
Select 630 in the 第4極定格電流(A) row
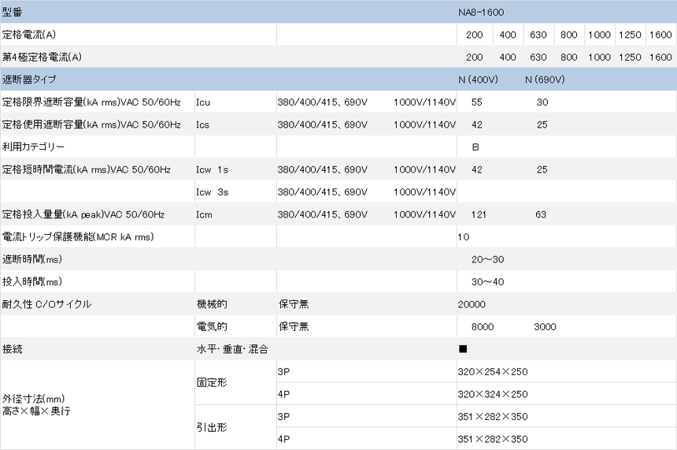click(538, 58)
